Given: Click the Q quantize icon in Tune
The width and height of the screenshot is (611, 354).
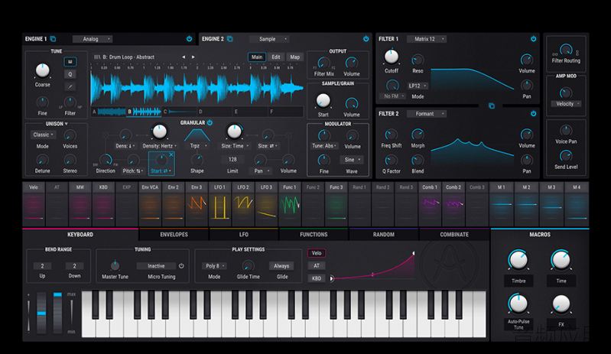Looking at the screenshot, I should (x=70, y=74).
